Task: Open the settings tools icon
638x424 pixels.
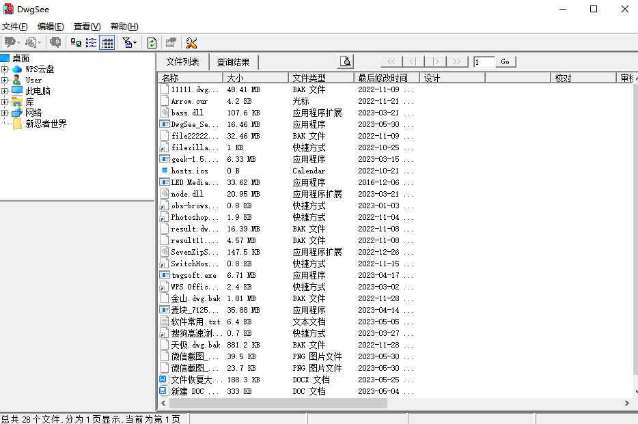Action: tap(191, 43)
